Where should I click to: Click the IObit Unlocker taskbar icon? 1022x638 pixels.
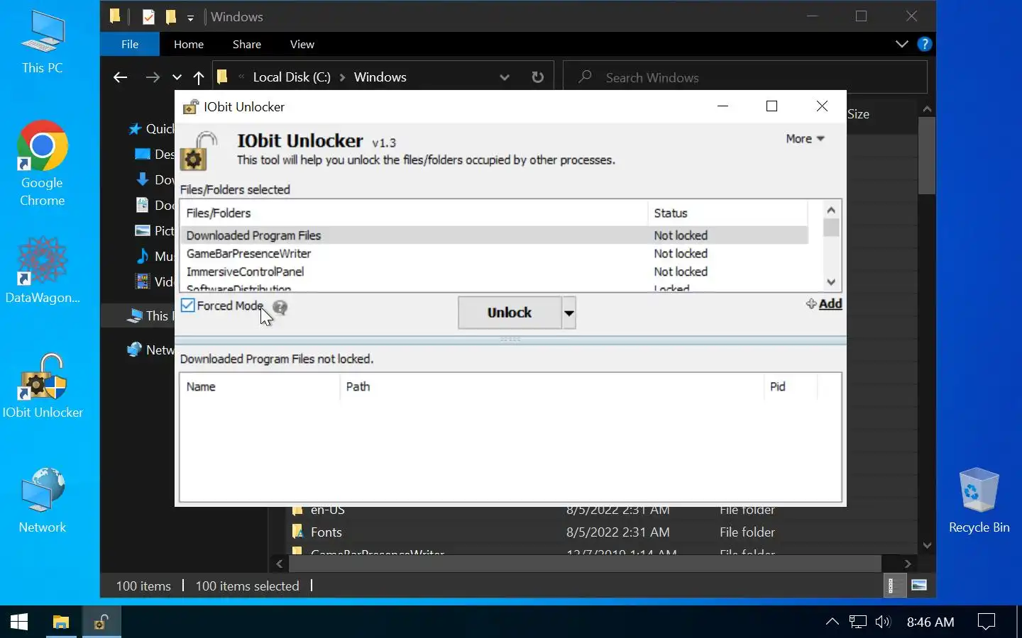point(102,622)
